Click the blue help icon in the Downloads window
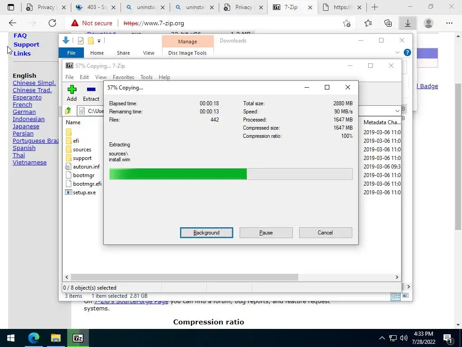 [x=407, y=52]
